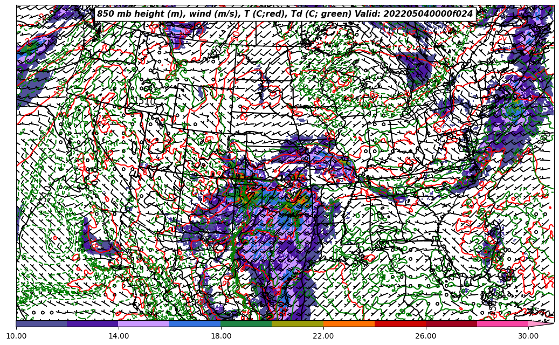The height and width of the screenshot is (345, 559).
Task: Click the pink arrow tip at the colorbar's end
Action: [541, 323]
